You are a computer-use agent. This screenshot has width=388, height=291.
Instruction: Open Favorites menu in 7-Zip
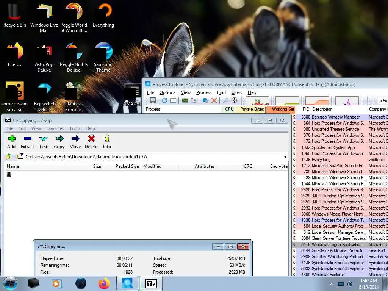click(x=55, y=128)
